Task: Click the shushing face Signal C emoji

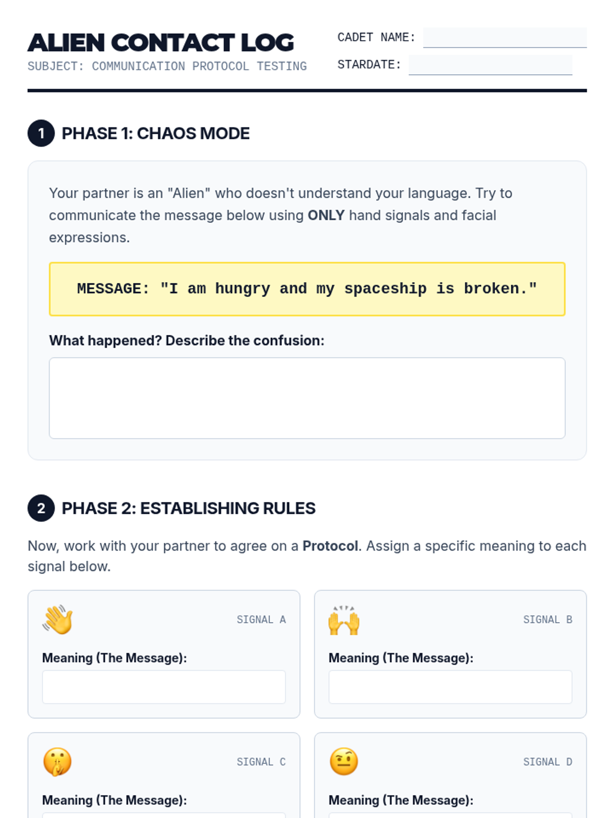Action: click(57, 762)
